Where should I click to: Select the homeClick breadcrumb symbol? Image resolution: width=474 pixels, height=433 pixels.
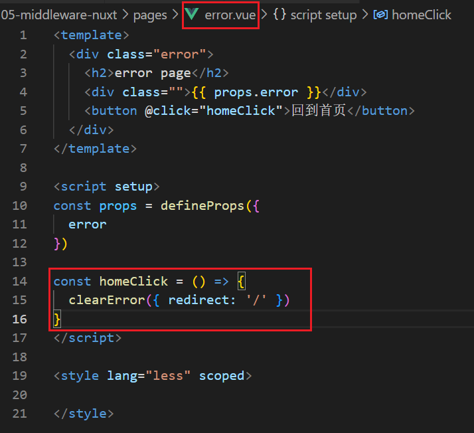tap(422, 15)
